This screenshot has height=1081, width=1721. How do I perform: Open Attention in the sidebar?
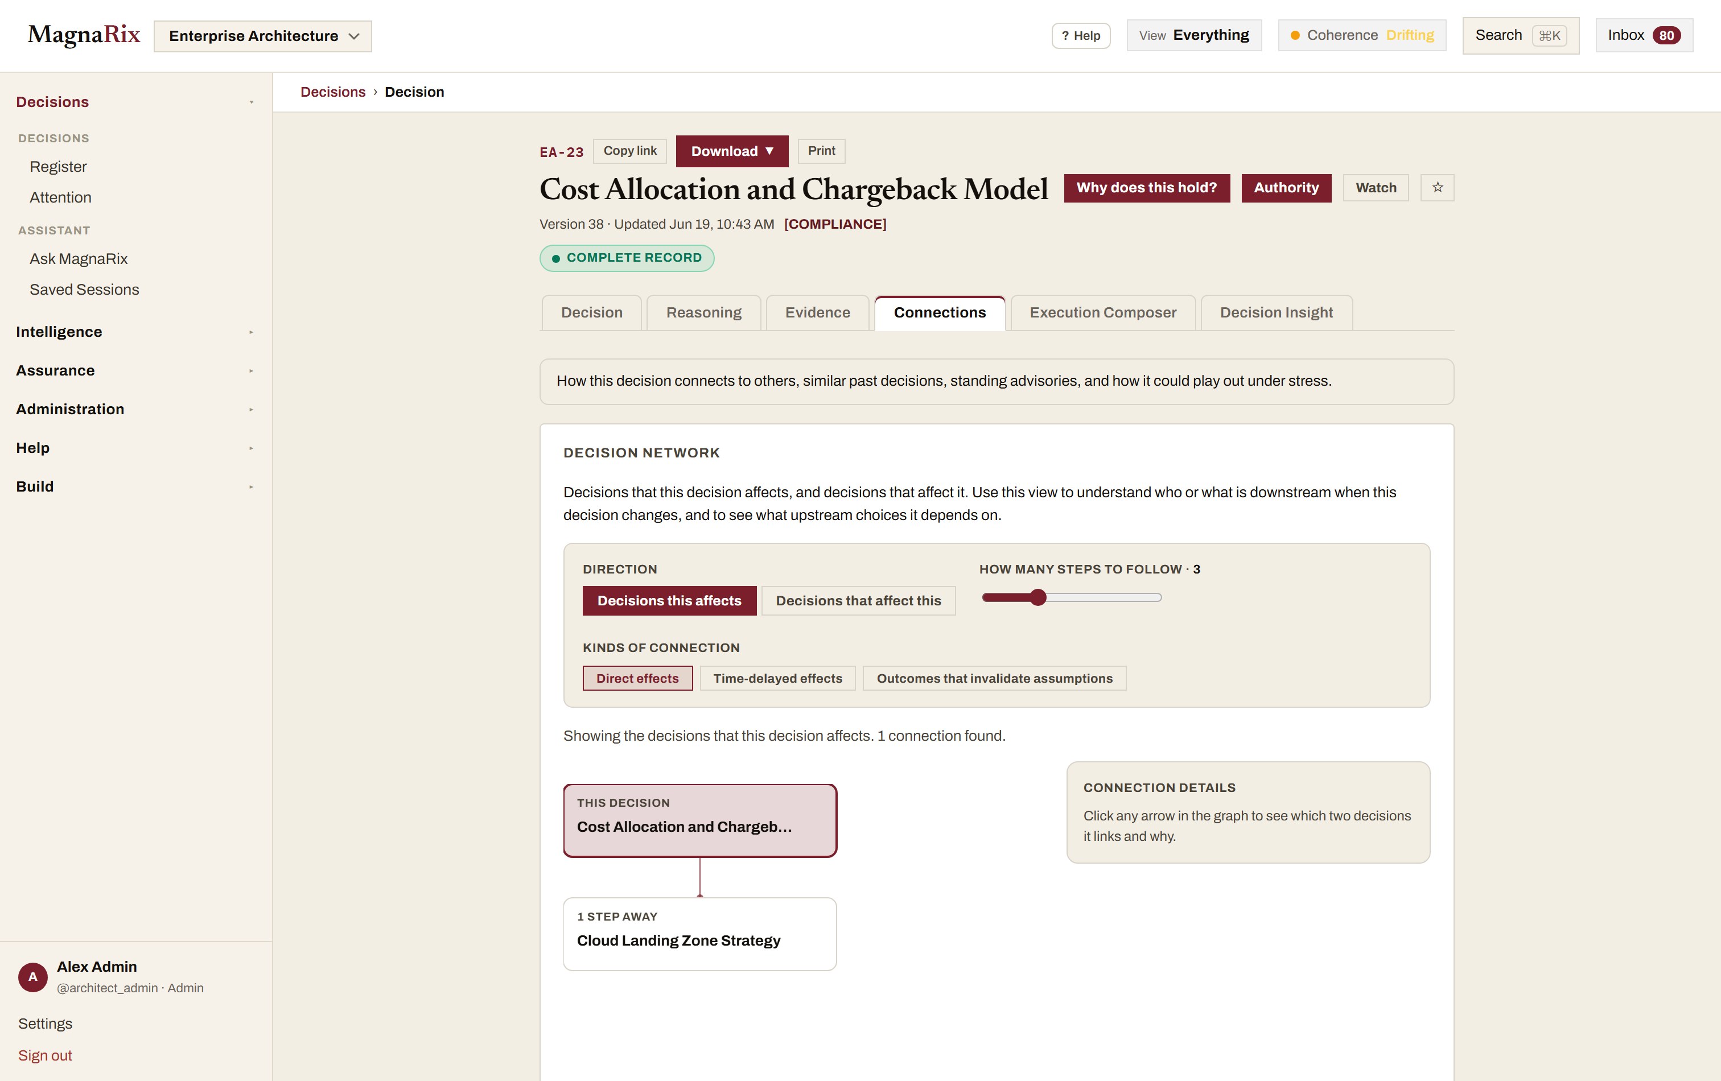point(60,197)
